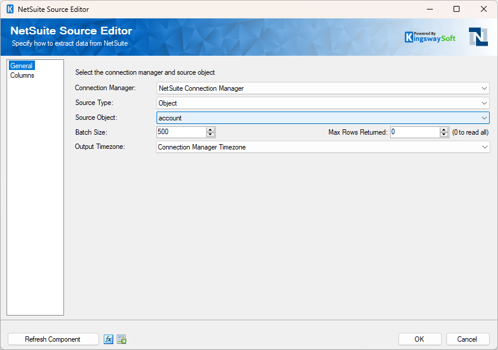Image resolution: width=498 pixels, height=350 pixels.
Task: Maximize the editor window
Action: point(456,9)
